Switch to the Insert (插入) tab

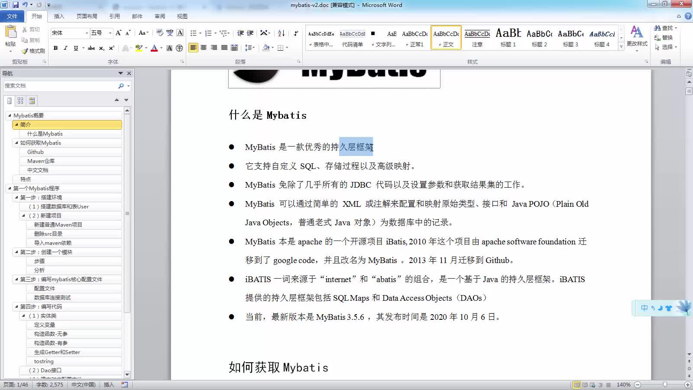[59, 16]
